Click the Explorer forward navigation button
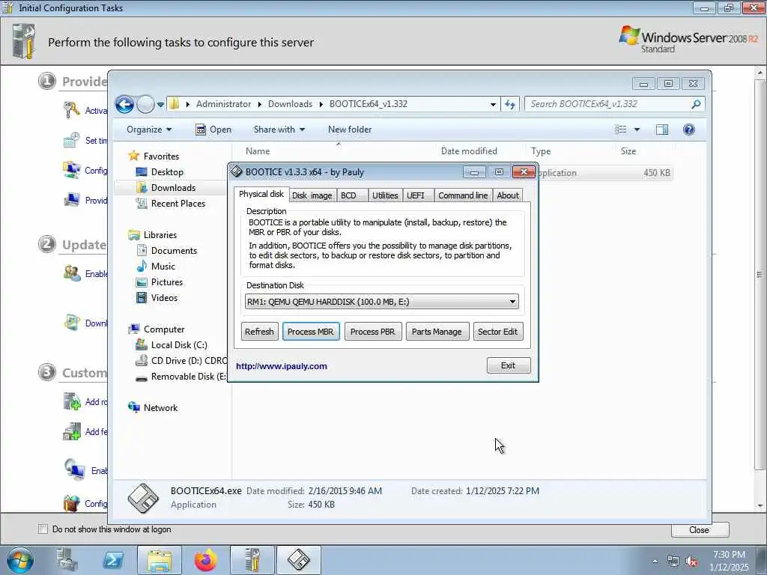This screenshot has width=767, height=575. tap(145, 104)
